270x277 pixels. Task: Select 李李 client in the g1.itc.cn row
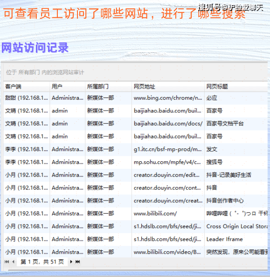[x=27, y=149]
